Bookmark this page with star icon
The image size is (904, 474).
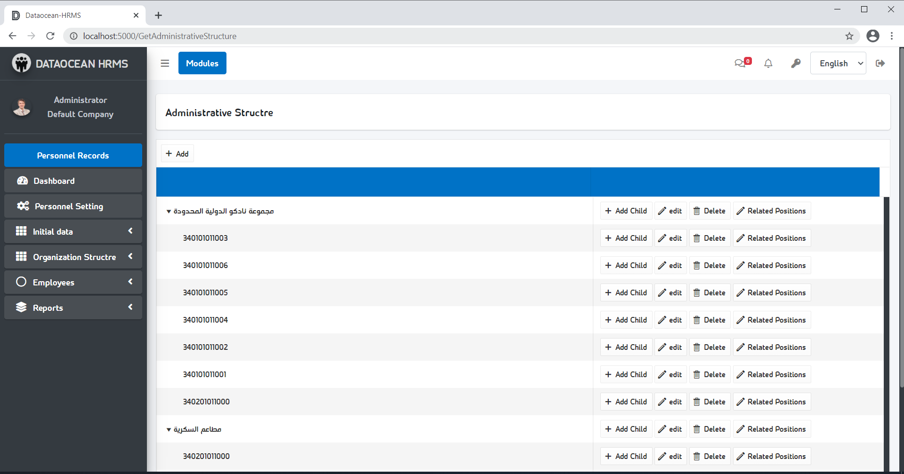tap(849, 36)
